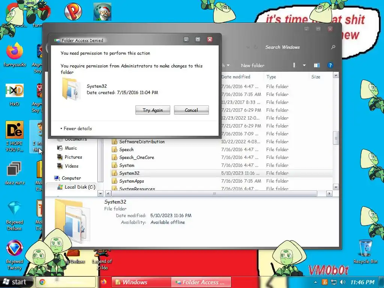The width and height of the screenshot is (384, 288).
Task: Click New folder in Explorer toolbar
Action: [252, 65]
